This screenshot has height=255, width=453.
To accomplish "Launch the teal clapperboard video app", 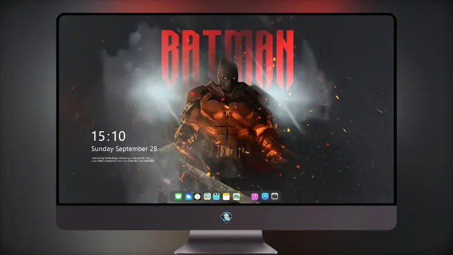I will (216, 196).
